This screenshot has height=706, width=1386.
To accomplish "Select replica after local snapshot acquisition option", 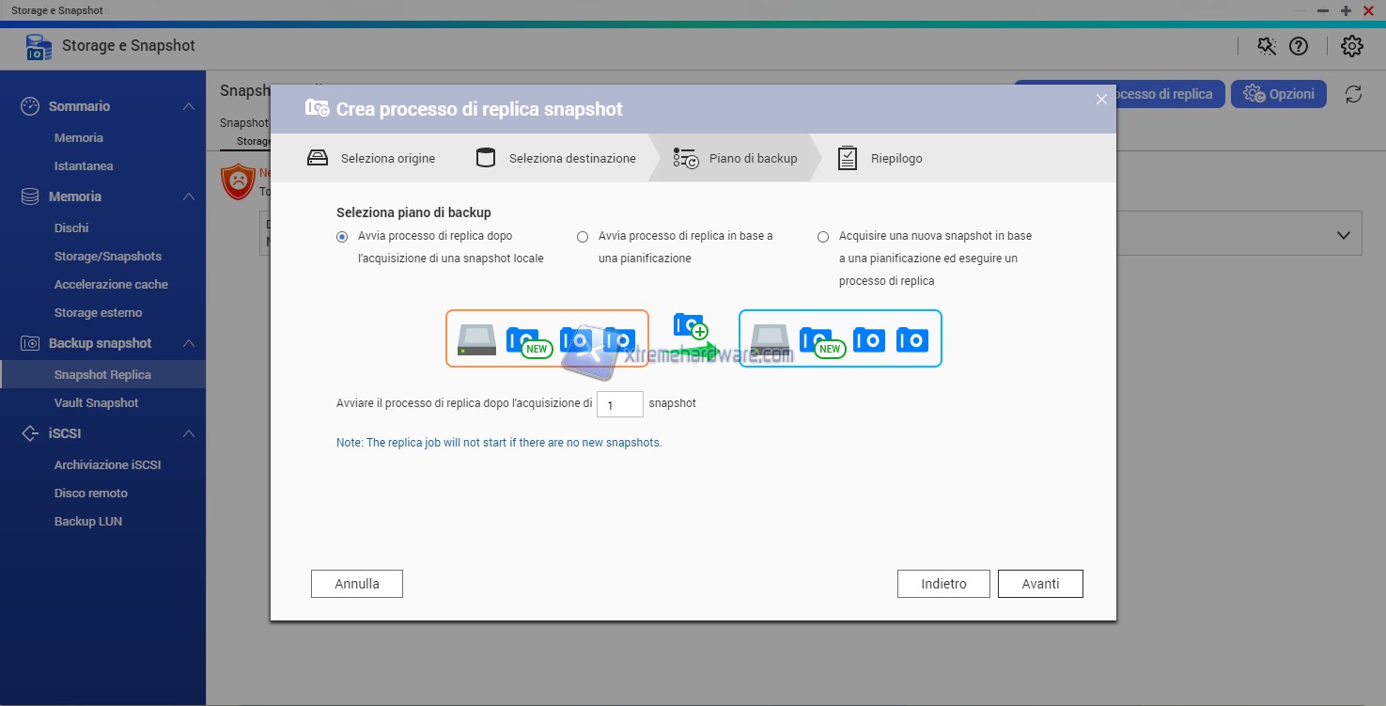I will pos(342,237).
